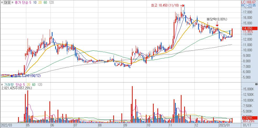Click the 2022/03 date axis label
Viewport: 258px width, 128px height.
pyautogui.click(x=6, y=125)
